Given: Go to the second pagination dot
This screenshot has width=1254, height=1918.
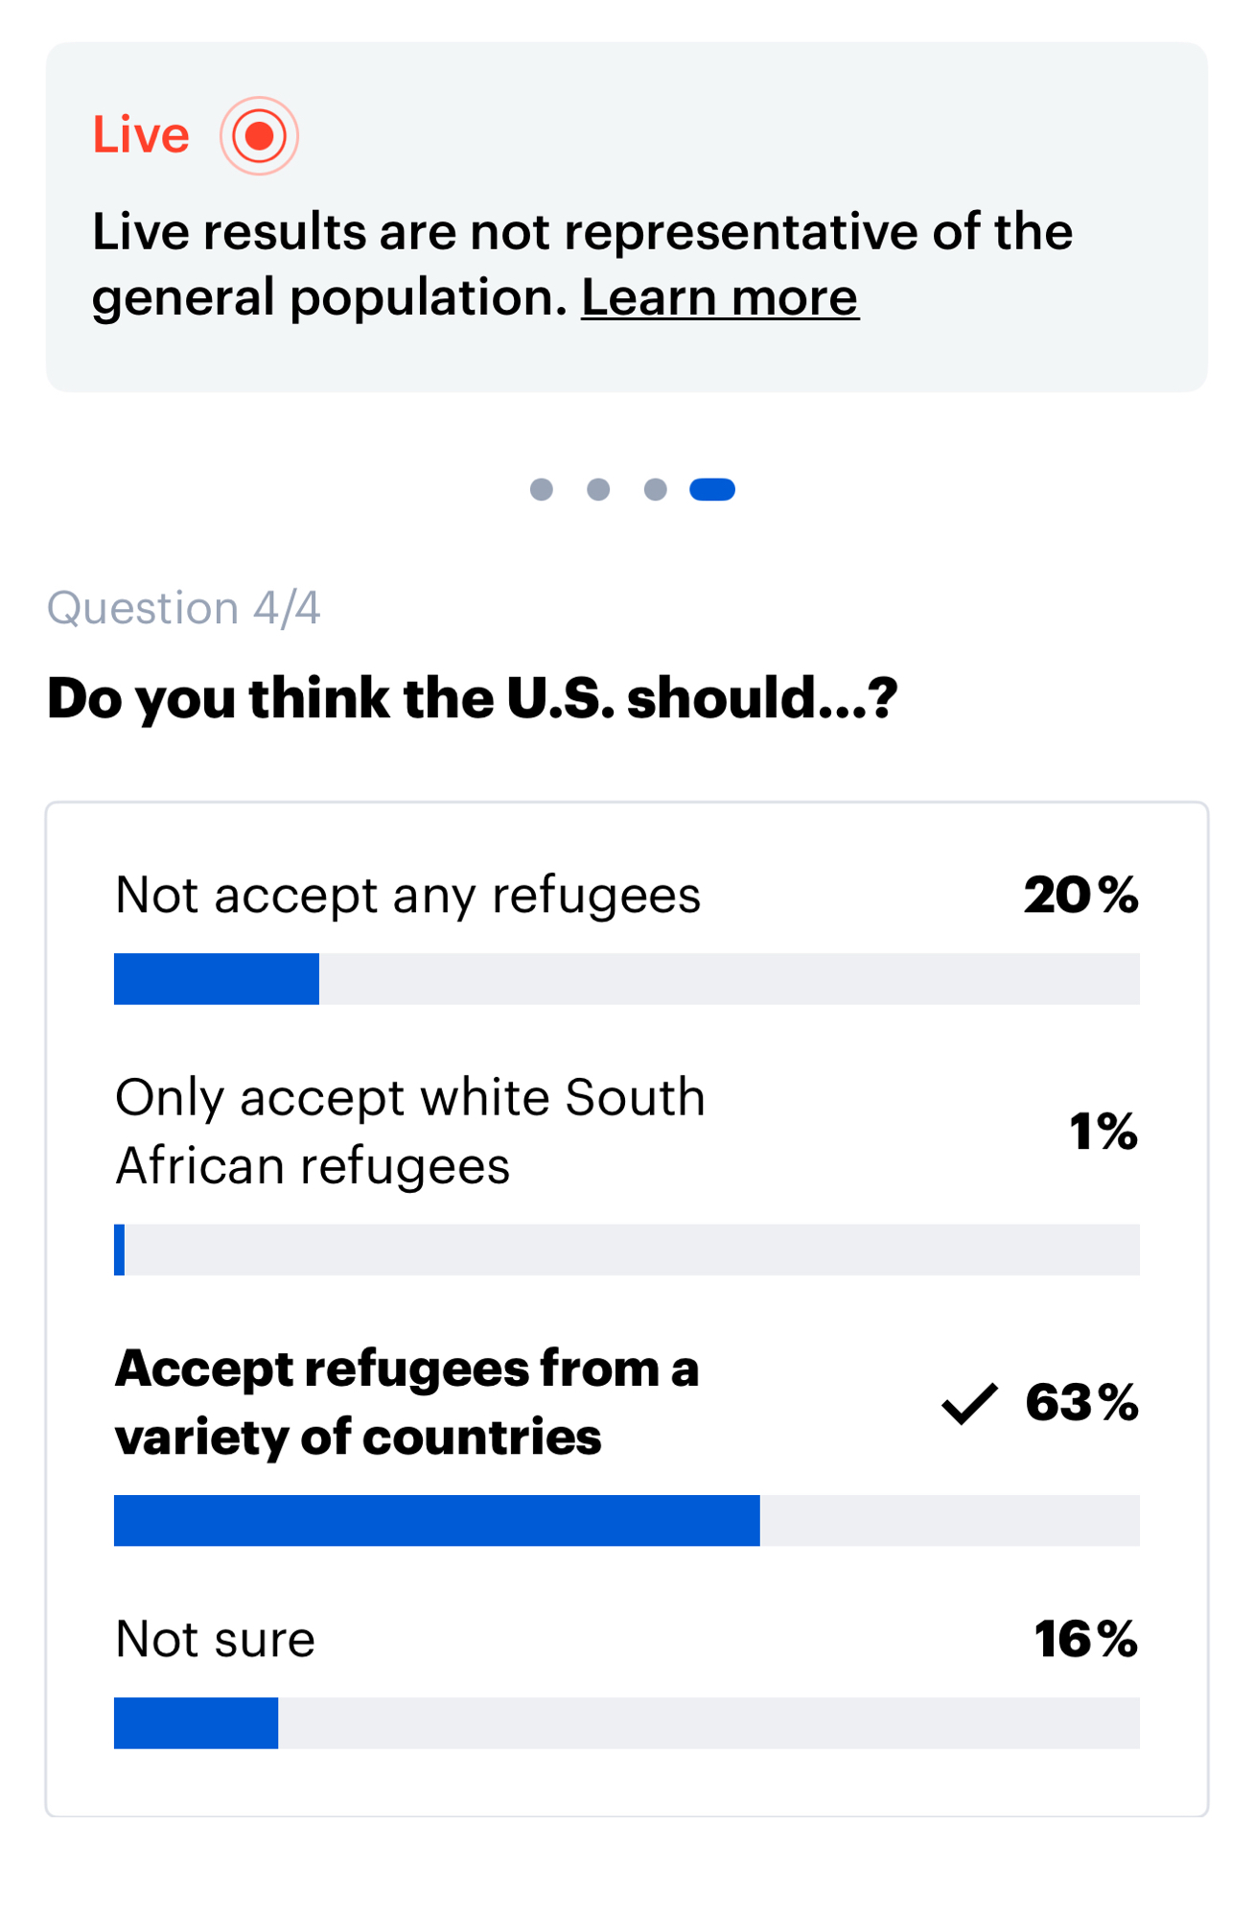Looking at the screenshot, I should 598,490.
